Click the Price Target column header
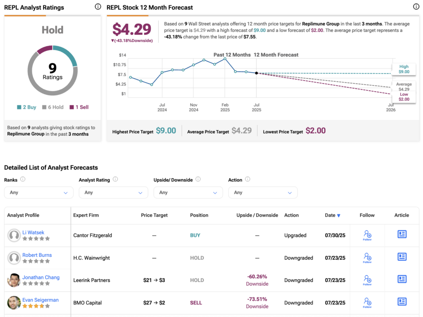This screenshot has height=317, width=423. [x=154, y=215]
